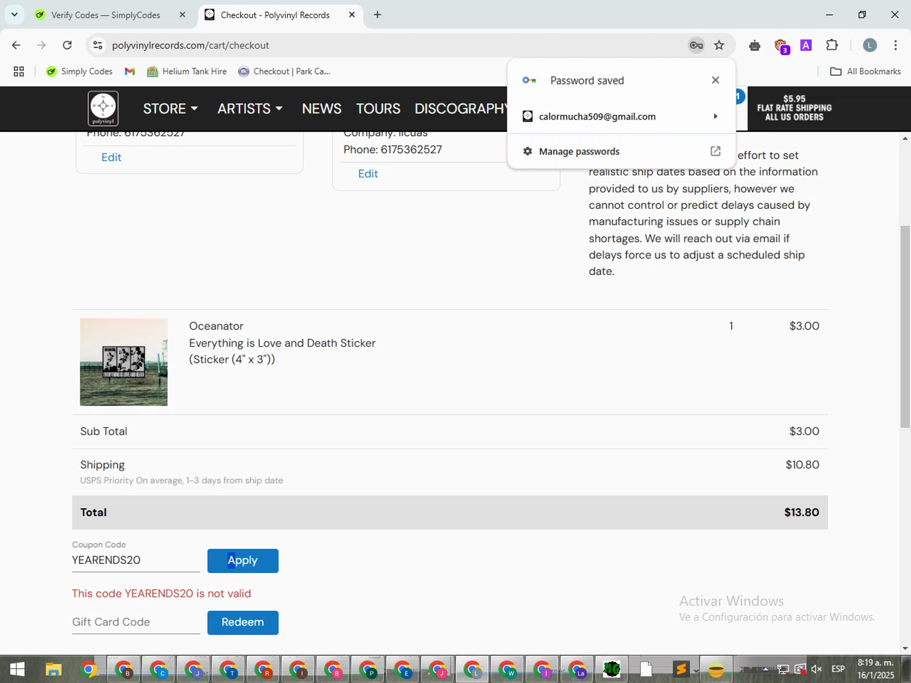Open the monkey extension with badge 3

[781, 46]
